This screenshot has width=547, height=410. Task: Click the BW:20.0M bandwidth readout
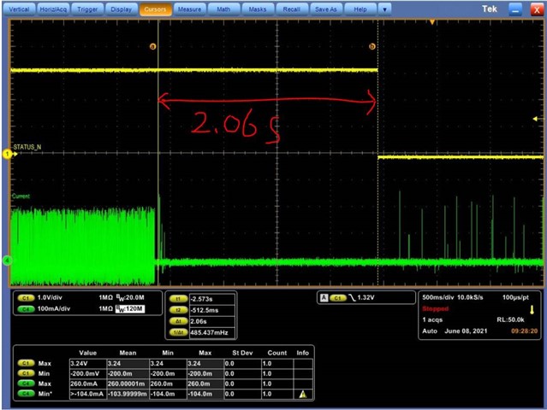pyautogui.click(x=130, y=297)
